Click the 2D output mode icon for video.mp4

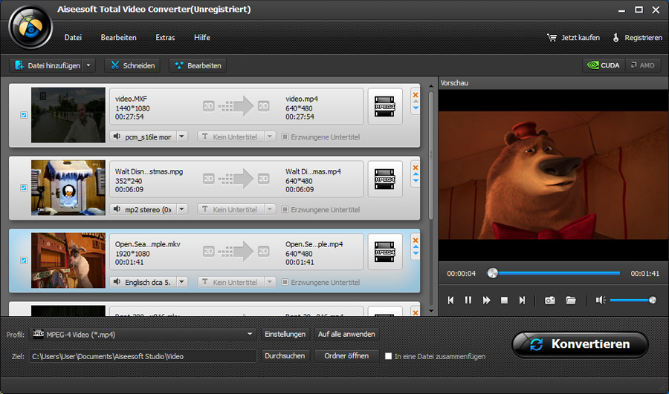point(263,106)
